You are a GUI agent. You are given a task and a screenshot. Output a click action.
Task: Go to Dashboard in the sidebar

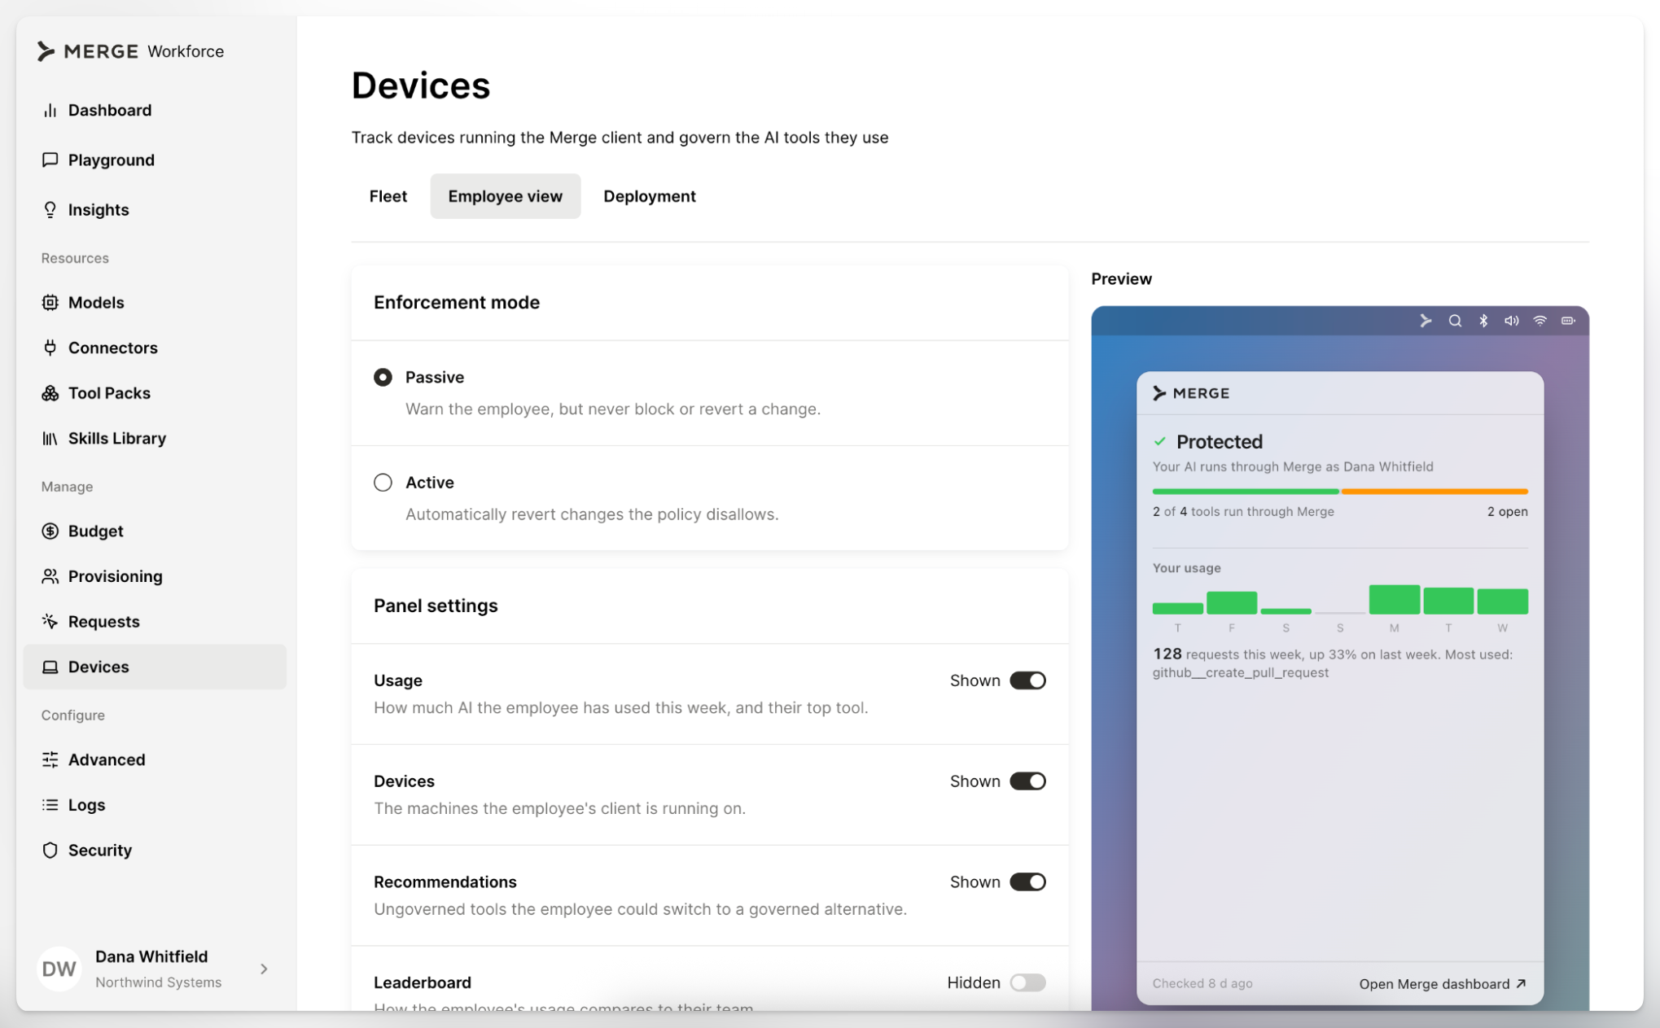(x=155, y=110)
